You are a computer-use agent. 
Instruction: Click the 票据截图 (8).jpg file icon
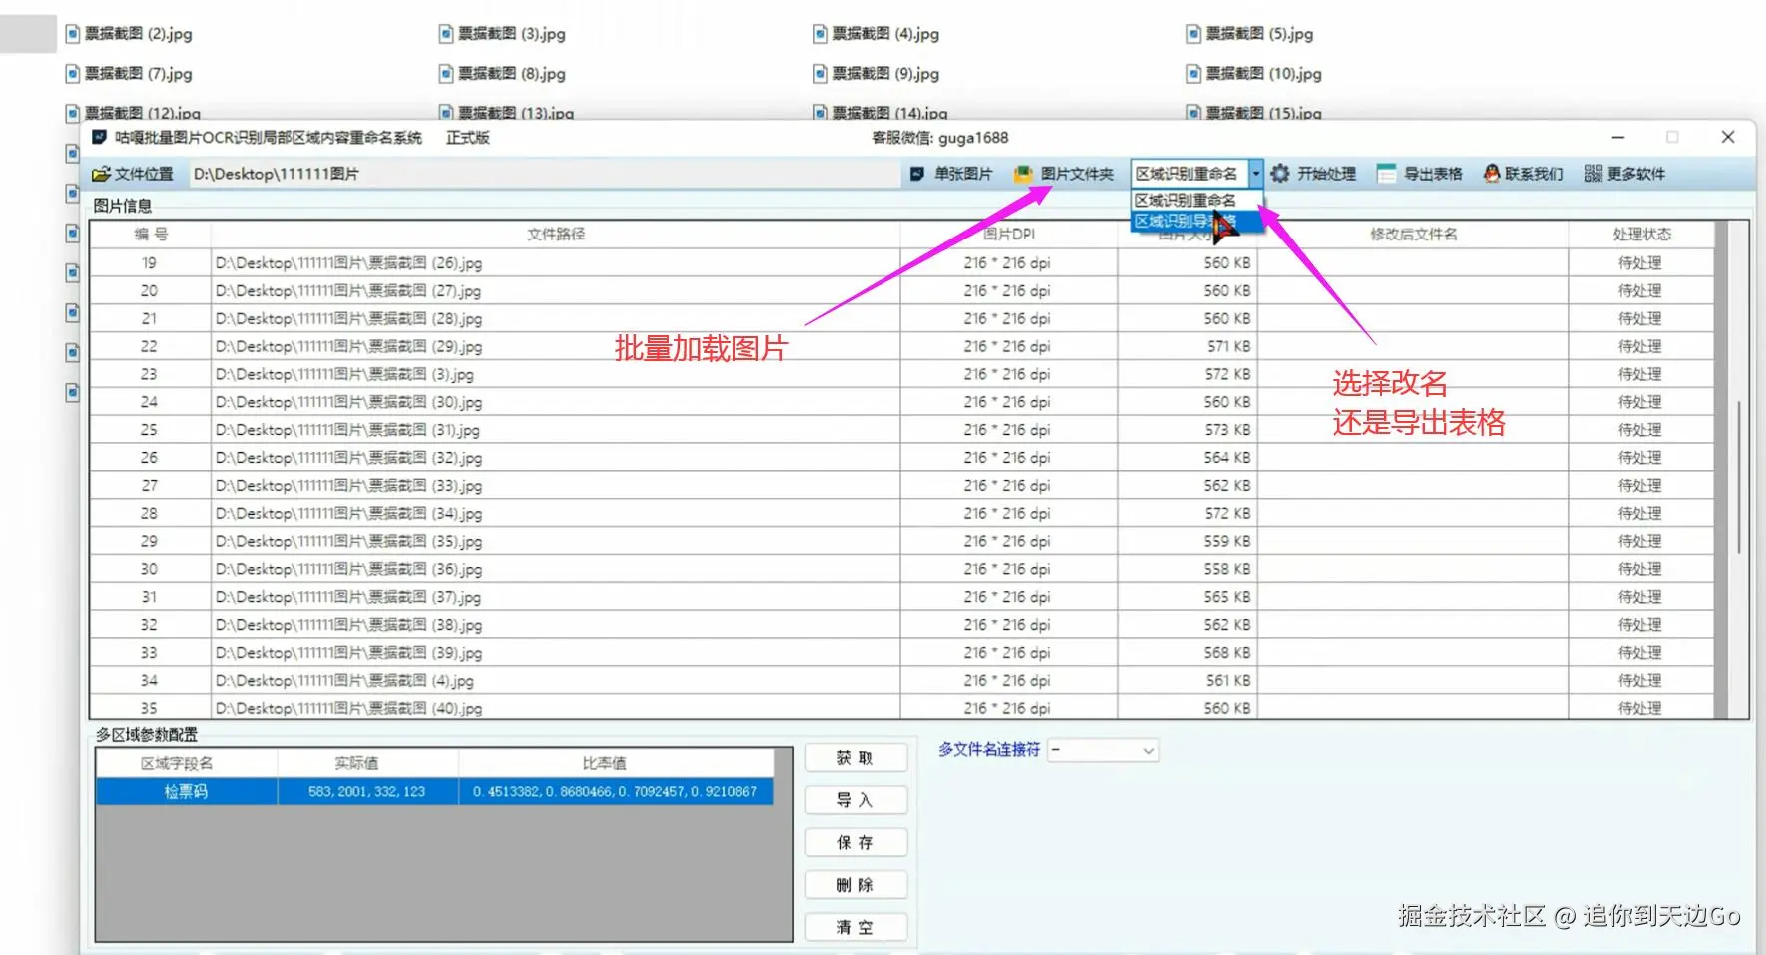[446, 74]
